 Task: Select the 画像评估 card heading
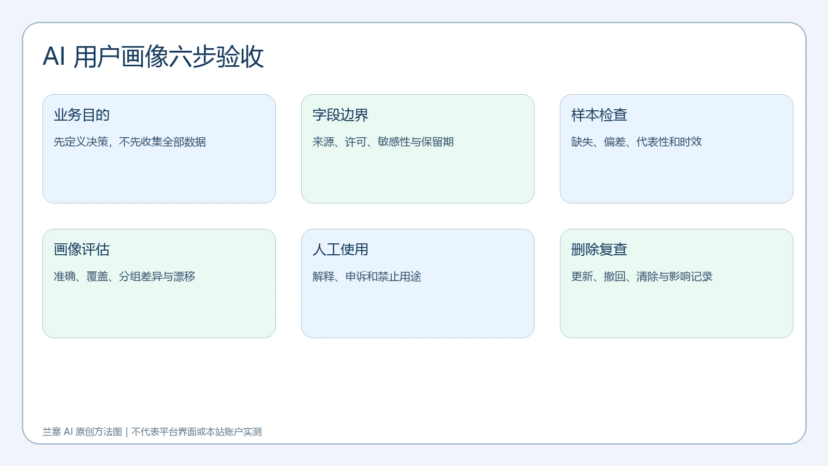coord(82,250)
